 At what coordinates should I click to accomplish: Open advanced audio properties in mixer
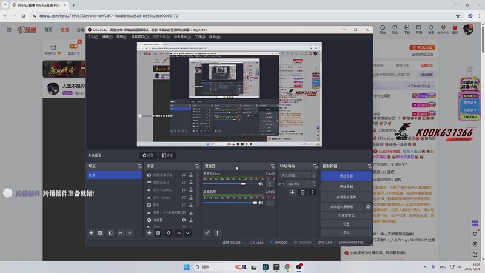click(207, 233)
